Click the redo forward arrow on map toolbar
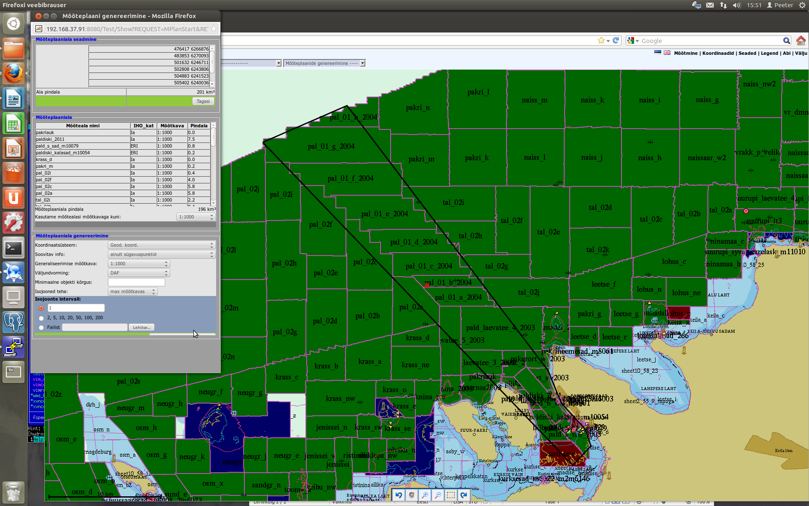This screenshot has height=506, width=809. [464, 495]
